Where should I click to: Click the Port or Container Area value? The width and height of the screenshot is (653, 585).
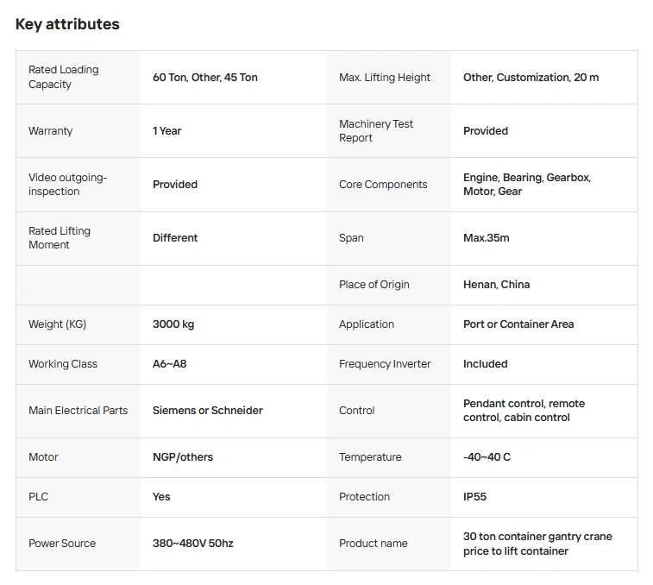coord(518,324)
